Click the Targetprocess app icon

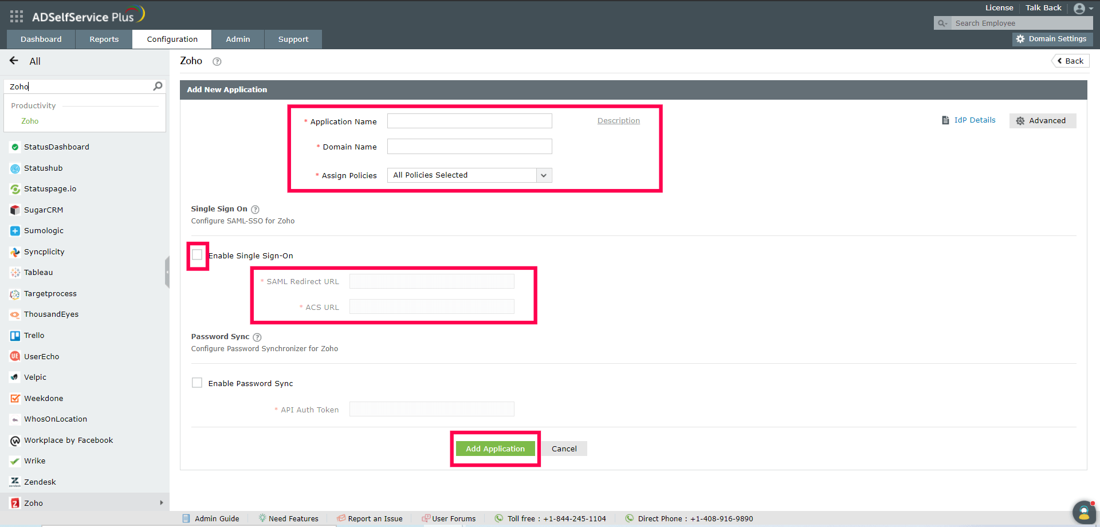[15, 294]
